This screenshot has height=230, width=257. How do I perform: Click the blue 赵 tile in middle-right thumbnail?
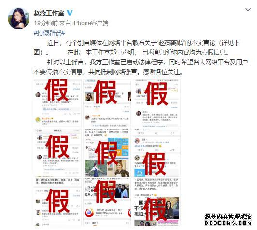click(139, 172)
